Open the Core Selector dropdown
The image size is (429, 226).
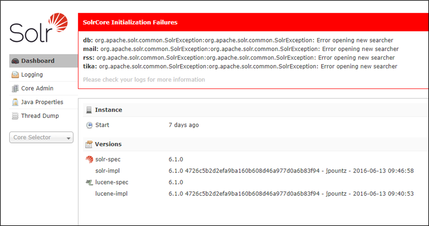(x=41, y=137)
